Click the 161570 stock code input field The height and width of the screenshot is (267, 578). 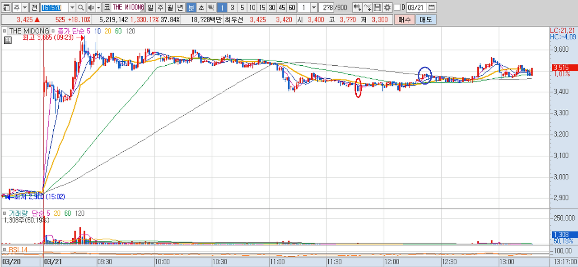click(55, 8)
